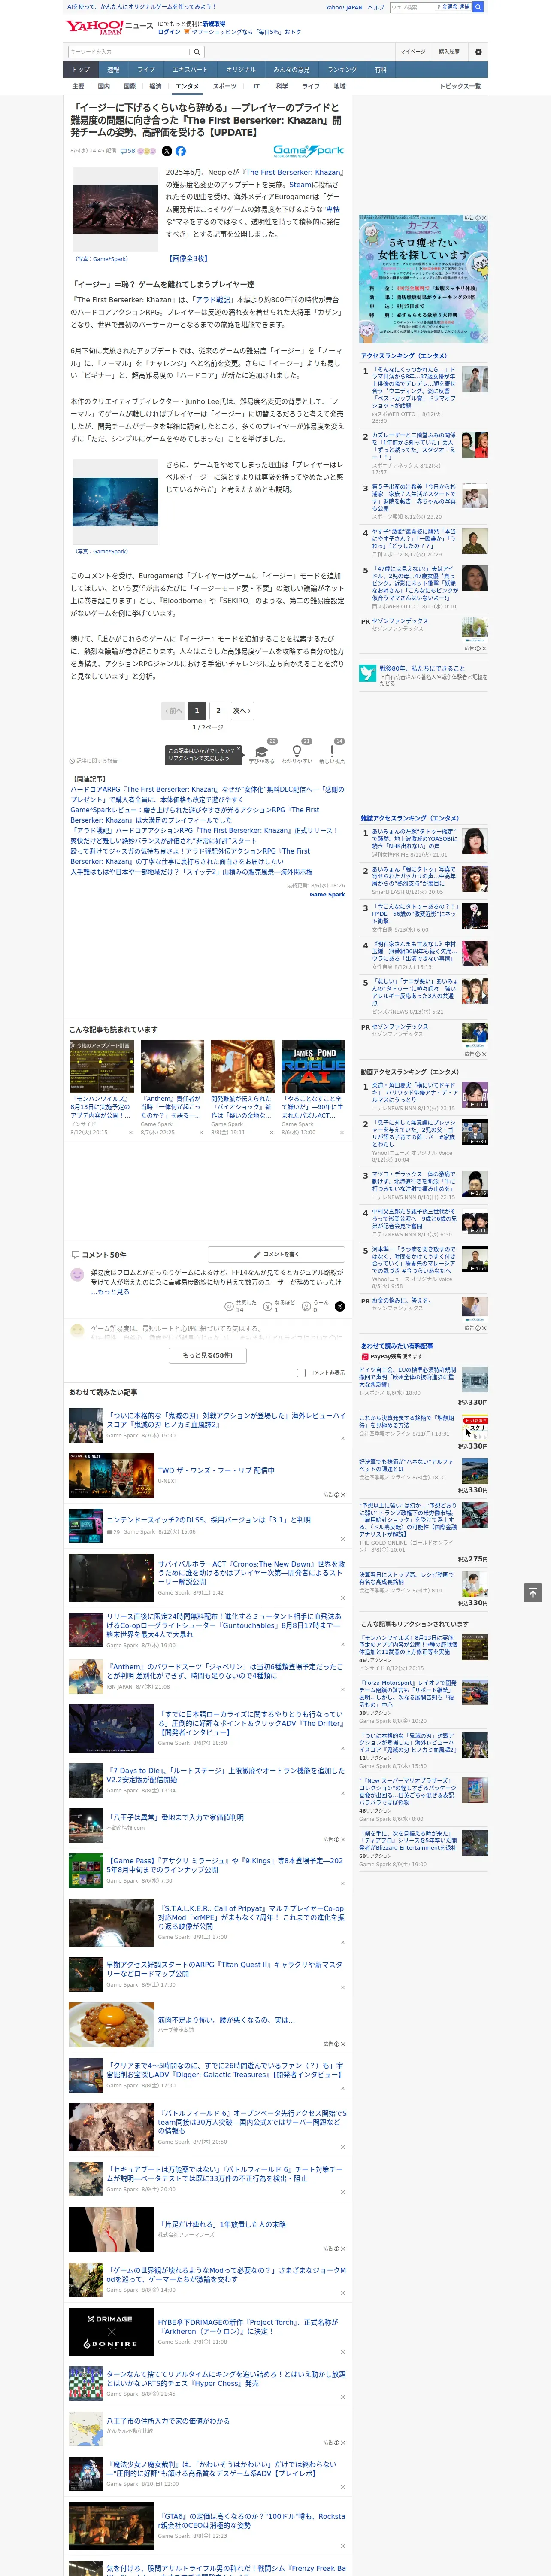Select the トップ tab in main navigation
The image size is (551, 2576).
pos(81,70)
